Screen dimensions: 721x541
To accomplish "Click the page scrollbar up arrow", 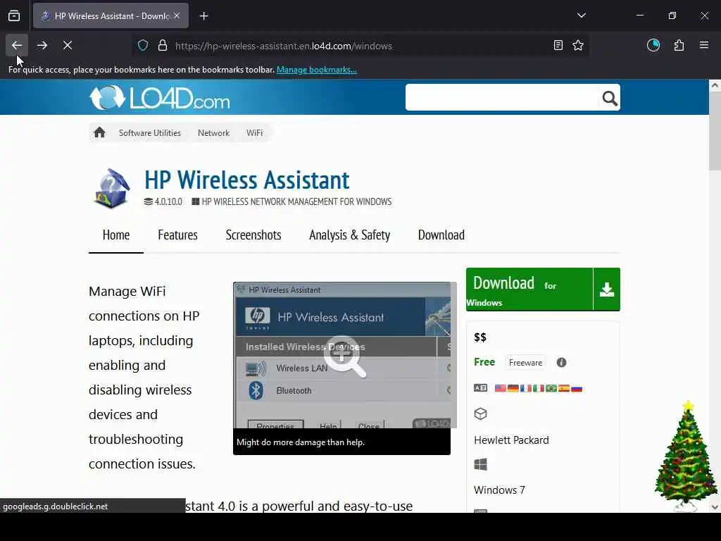I will click(715, 85).
